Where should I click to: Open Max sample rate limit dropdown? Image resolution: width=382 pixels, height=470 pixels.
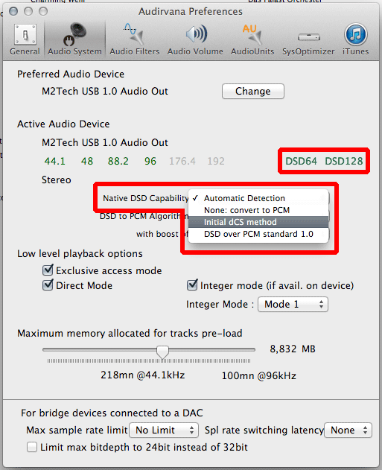(164, 430)
